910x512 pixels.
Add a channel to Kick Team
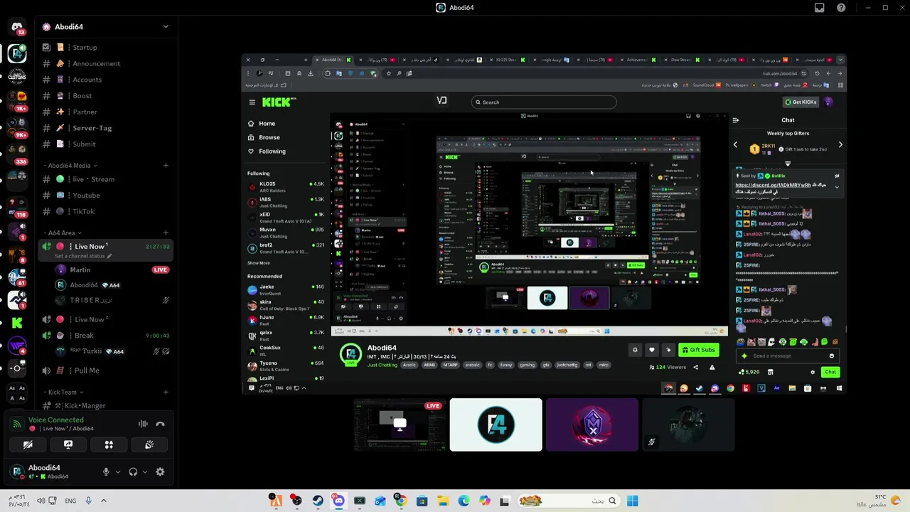pos(166,392)
